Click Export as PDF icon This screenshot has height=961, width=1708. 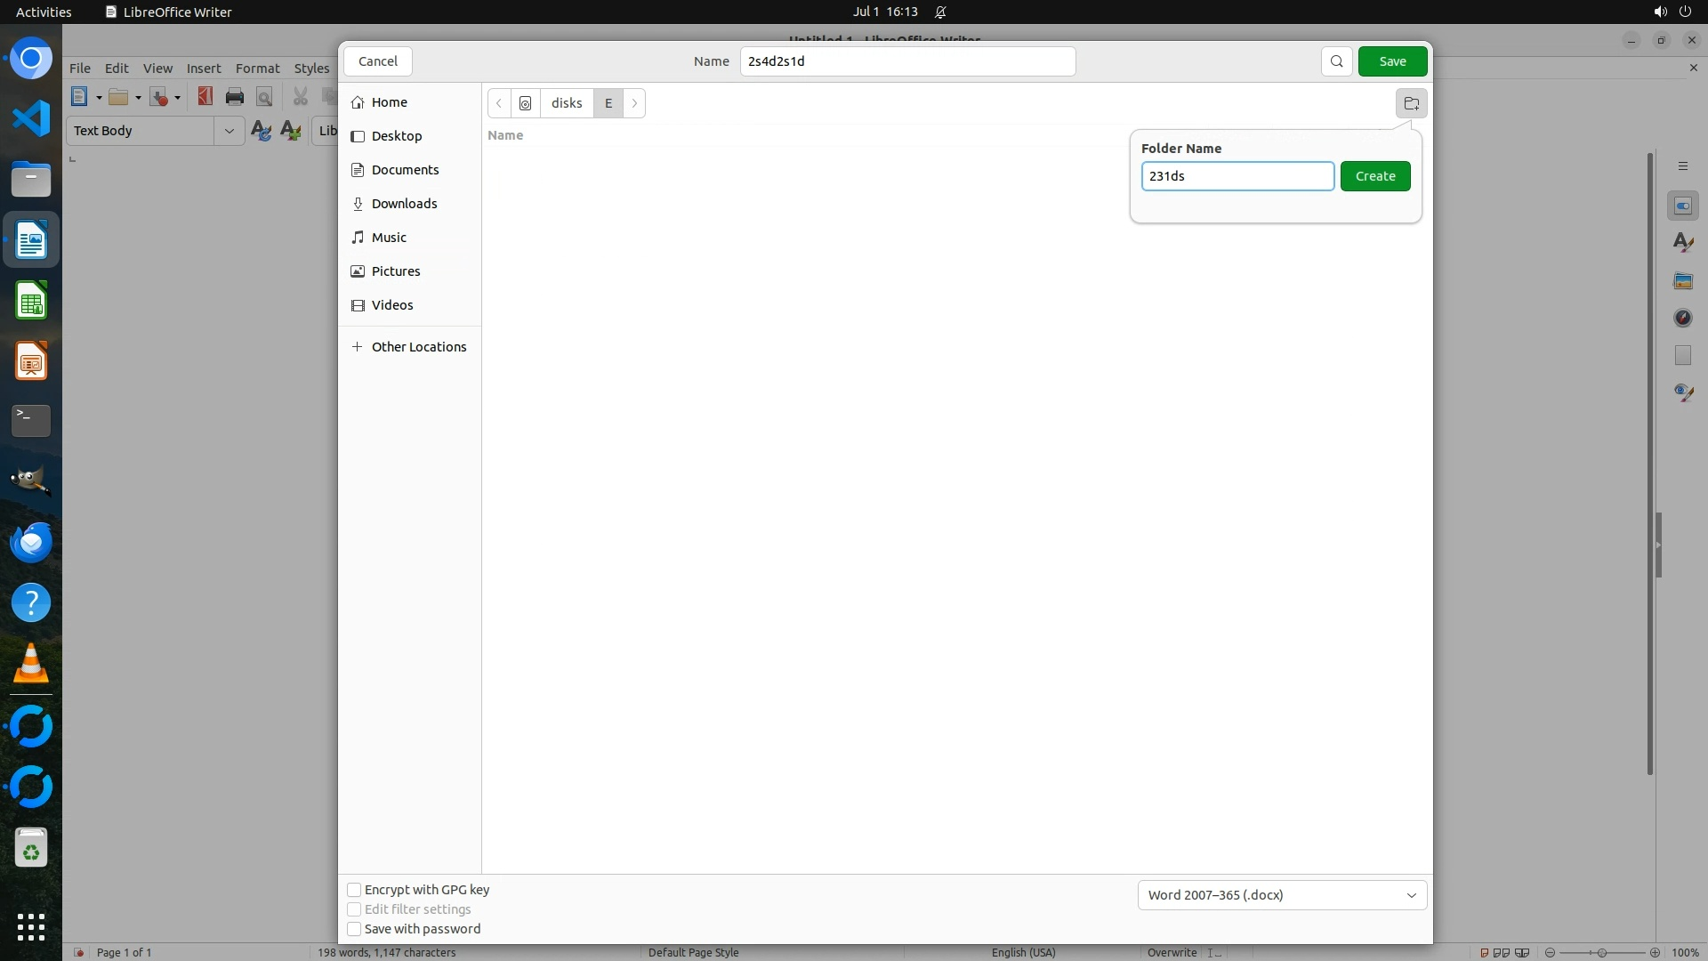pos(205,97)
